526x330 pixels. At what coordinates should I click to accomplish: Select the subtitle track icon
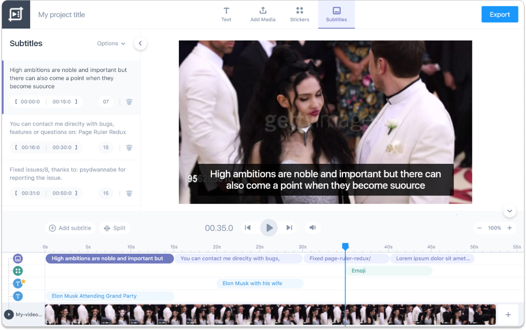[17, 259]
